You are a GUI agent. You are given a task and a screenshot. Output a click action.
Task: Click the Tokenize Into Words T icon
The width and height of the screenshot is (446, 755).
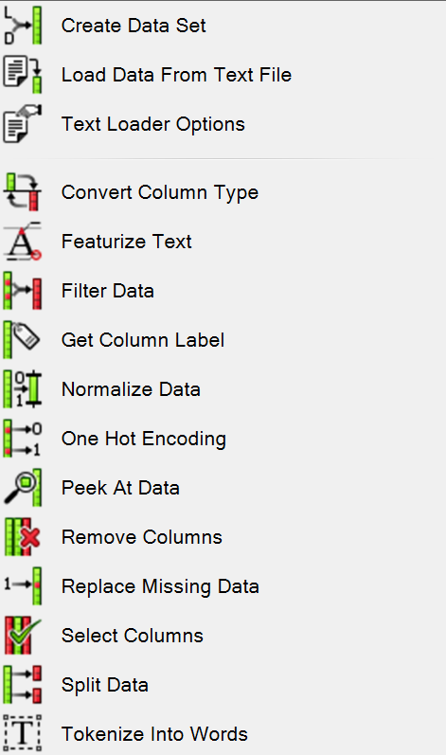(22, 733)
